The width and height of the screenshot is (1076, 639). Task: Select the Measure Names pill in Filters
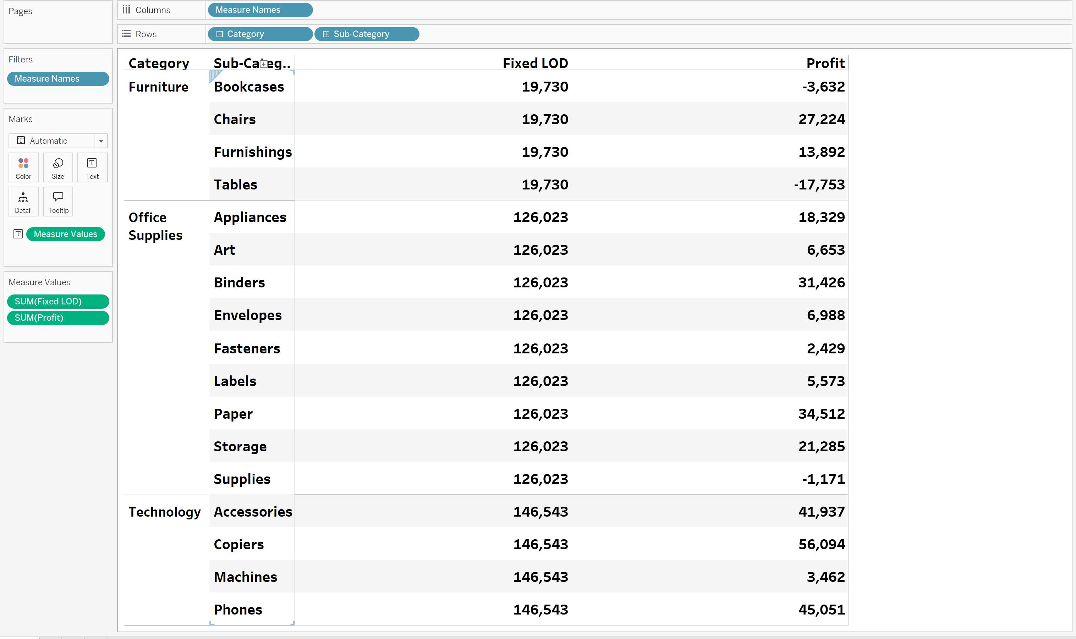[58, 79]
